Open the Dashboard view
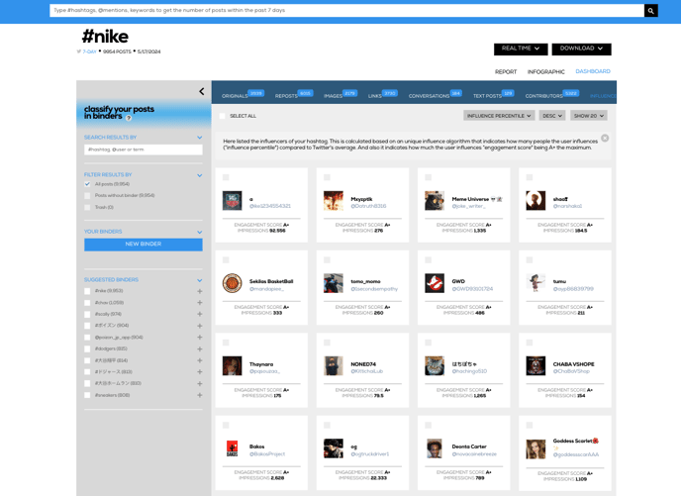The image size is (681, 496). (x=593, y=71)
